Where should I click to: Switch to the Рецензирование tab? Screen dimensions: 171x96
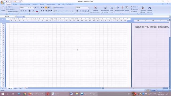(51, 4)
